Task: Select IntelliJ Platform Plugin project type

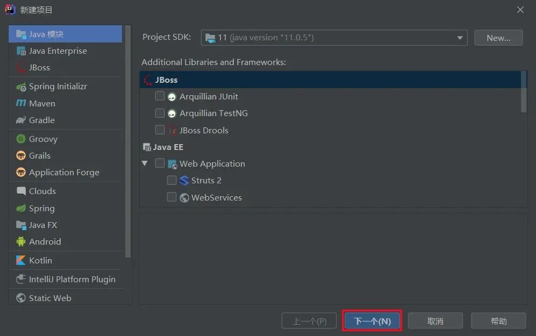Action: [x=65, y=279]
